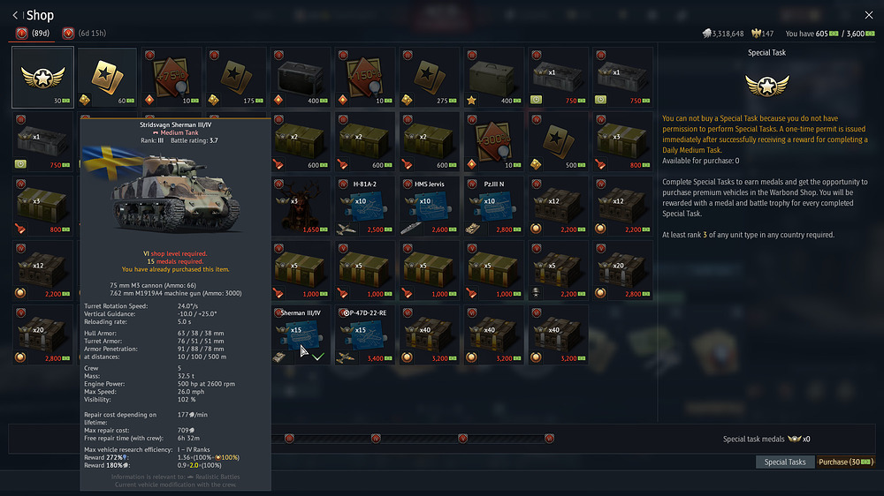
Task: Choose the +300% booster item
Action: click(x=492, y=141)
